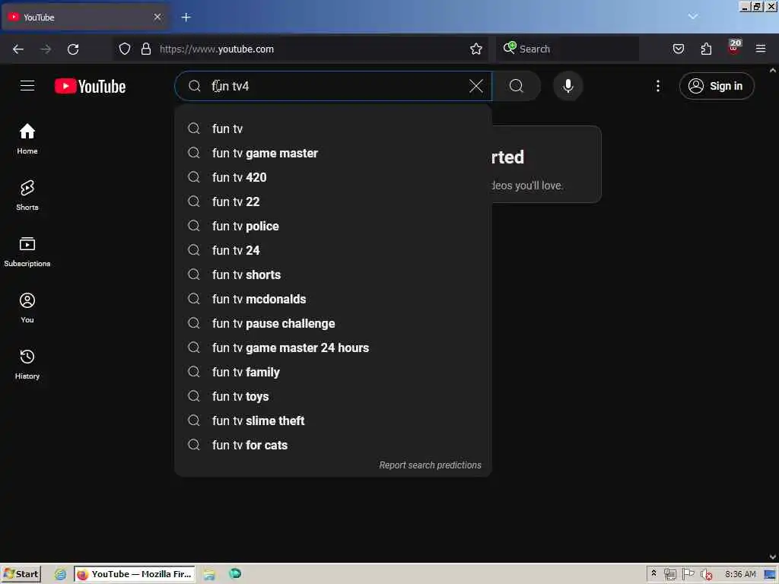Pick the suggestion 'fun tv family'
779x584 pixels.
(333, 372)
